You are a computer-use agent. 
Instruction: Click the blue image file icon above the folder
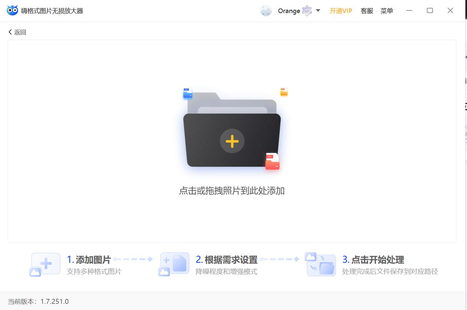[x=187, y=93]
